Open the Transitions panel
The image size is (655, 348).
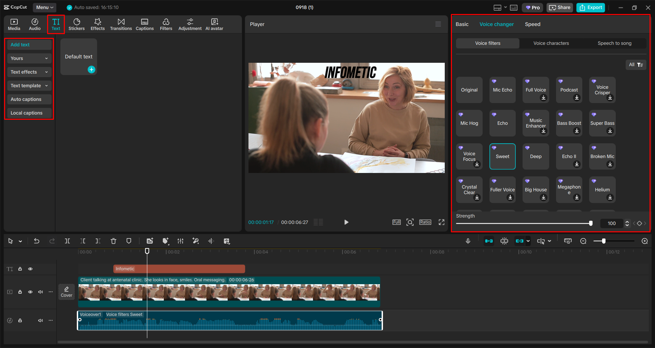coord(121,24)
